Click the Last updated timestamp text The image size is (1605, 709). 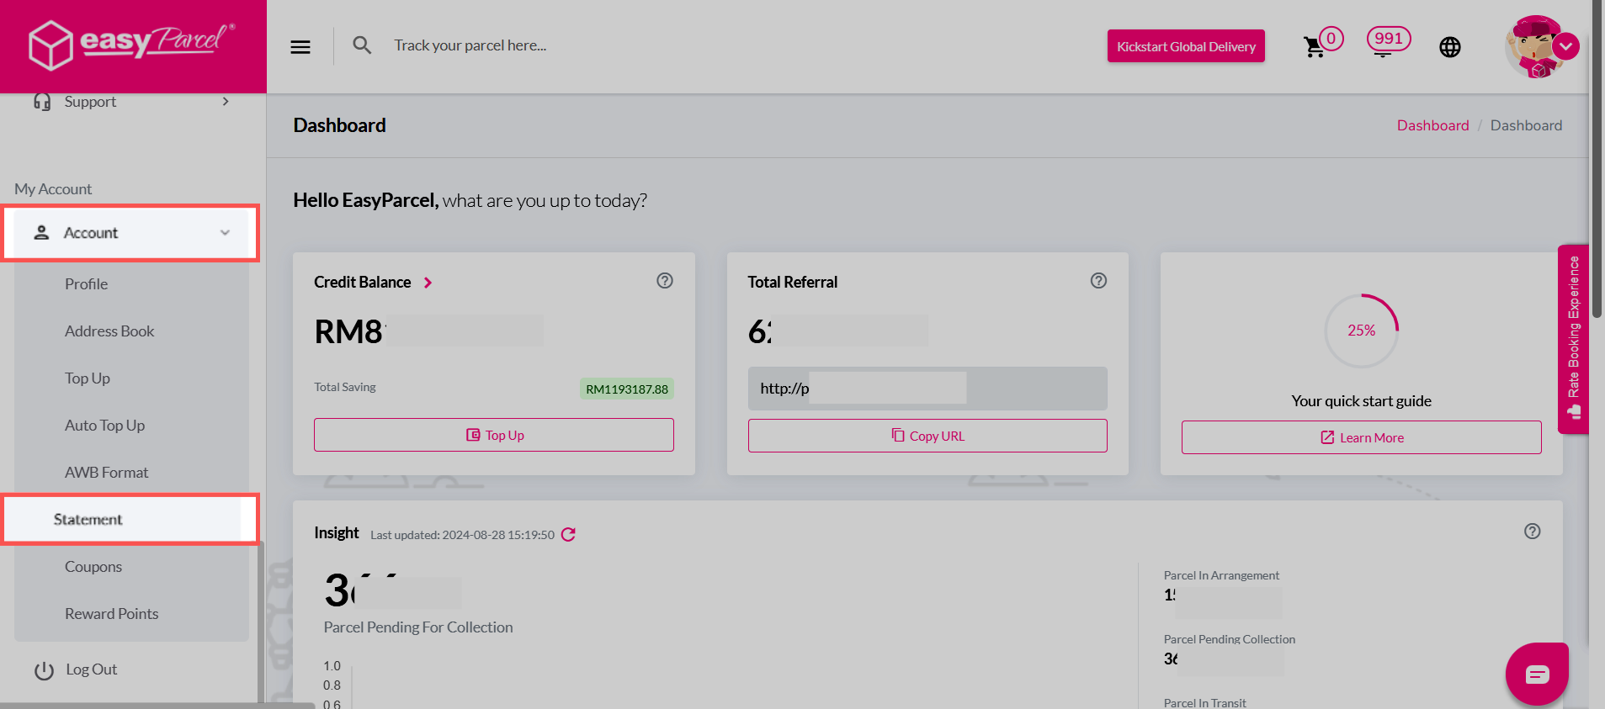point(462,535)
